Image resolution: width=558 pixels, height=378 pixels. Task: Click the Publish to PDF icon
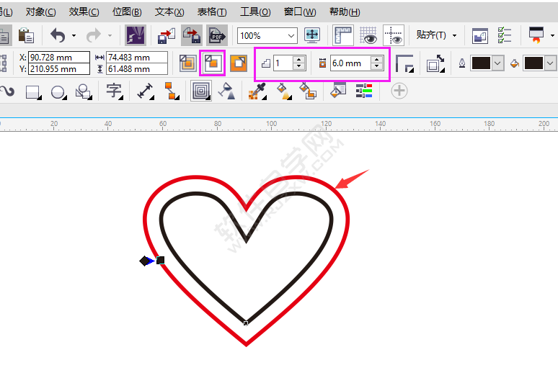217,35
